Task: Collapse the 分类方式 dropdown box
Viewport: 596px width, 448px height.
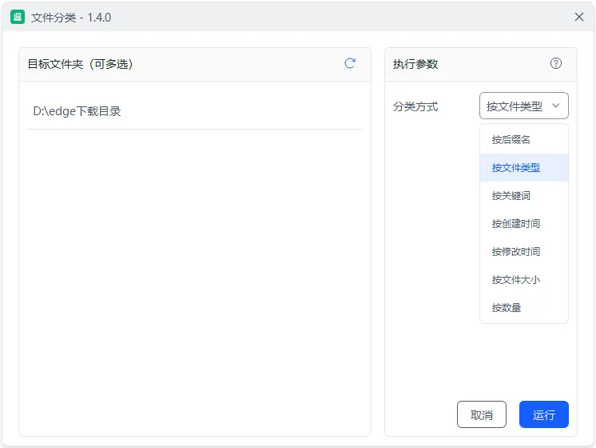Action: [x=524, y=106]
